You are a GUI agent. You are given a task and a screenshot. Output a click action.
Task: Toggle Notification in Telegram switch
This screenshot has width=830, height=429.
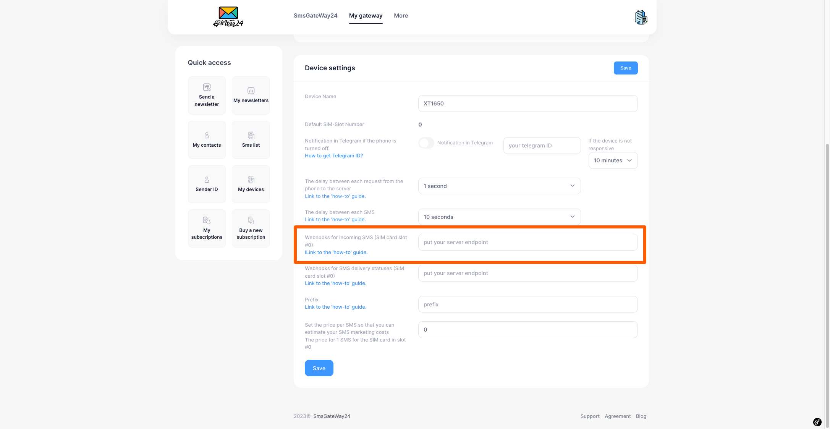(x=426, y=143)
